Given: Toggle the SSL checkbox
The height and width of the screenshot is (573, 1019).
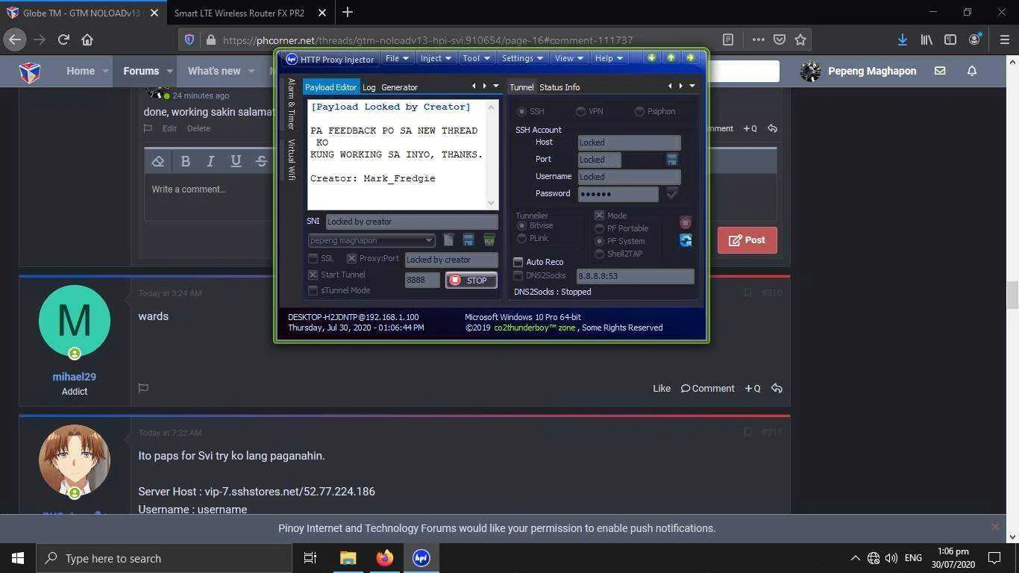Looking at the screenshot, I should (313, 258).
